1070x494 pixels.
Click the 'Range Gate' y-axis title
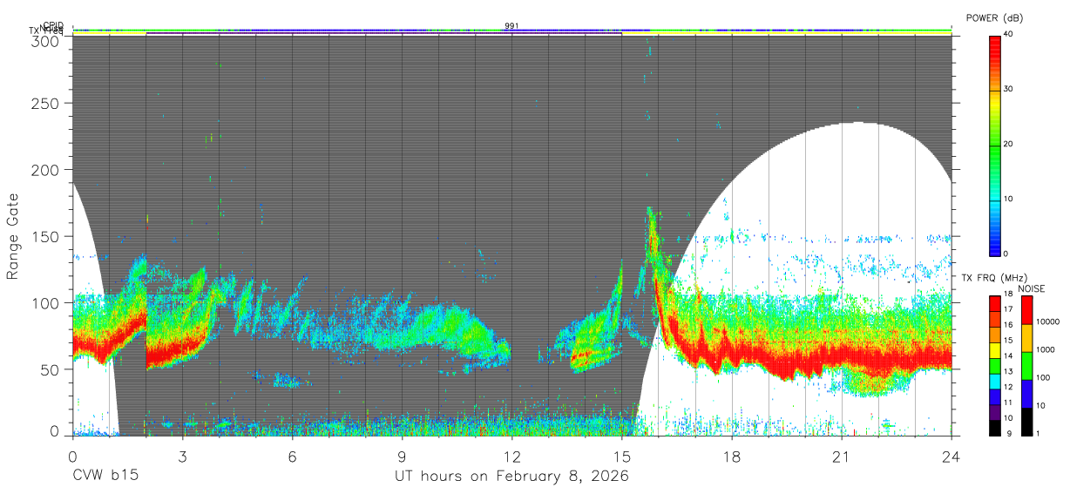[x=13, y=237]
